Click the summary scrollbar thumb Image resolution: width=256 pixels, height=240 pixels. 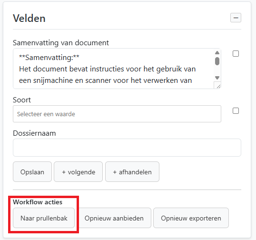point(217,61)
